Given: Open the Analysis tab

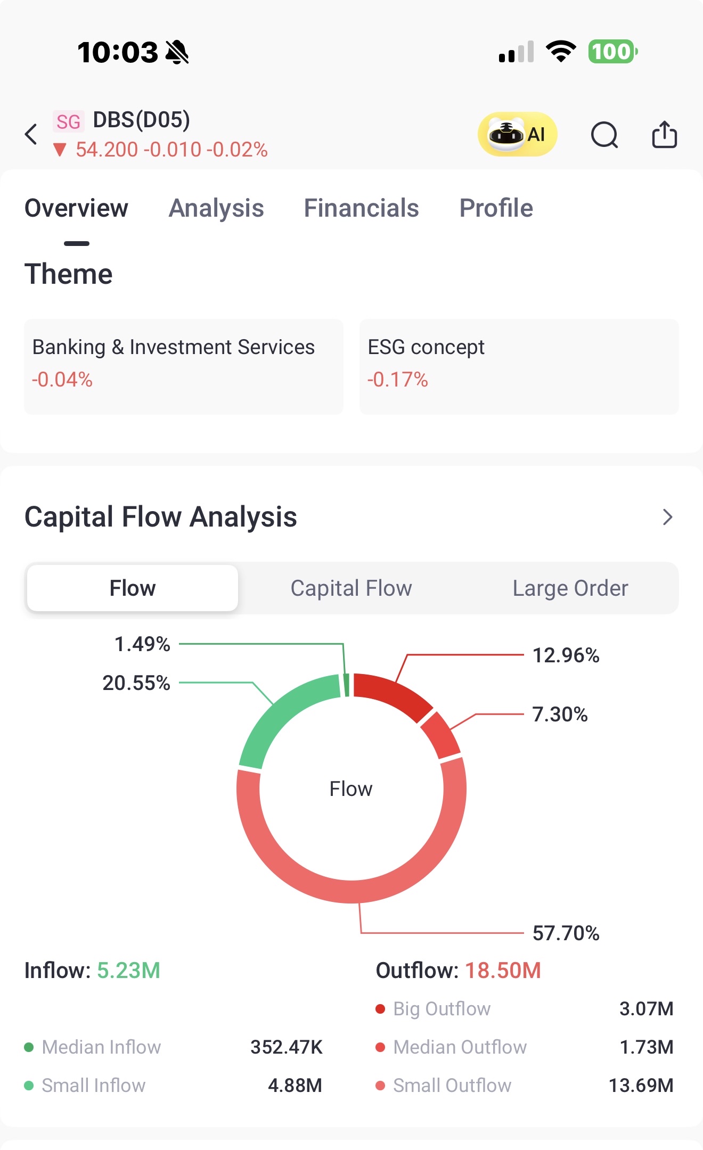Looking at the screenshot, I should (216, 208).
